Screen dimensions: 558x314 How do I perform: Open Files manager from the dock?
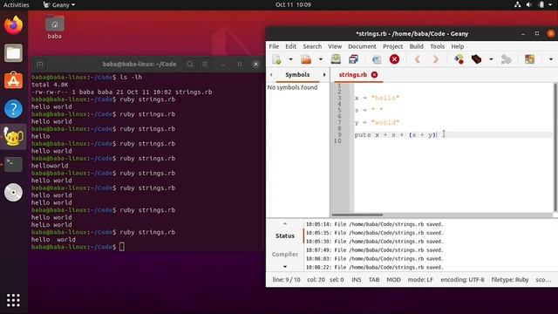(14, 53)
